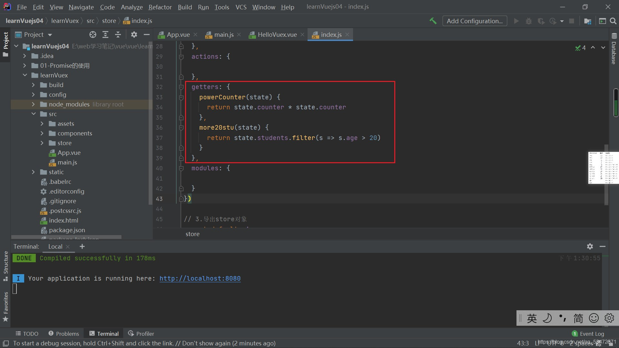The image size is (619, 348).
Task: Toggle the Favorites tool window sidebar button
Action: [x=5, y=306]
